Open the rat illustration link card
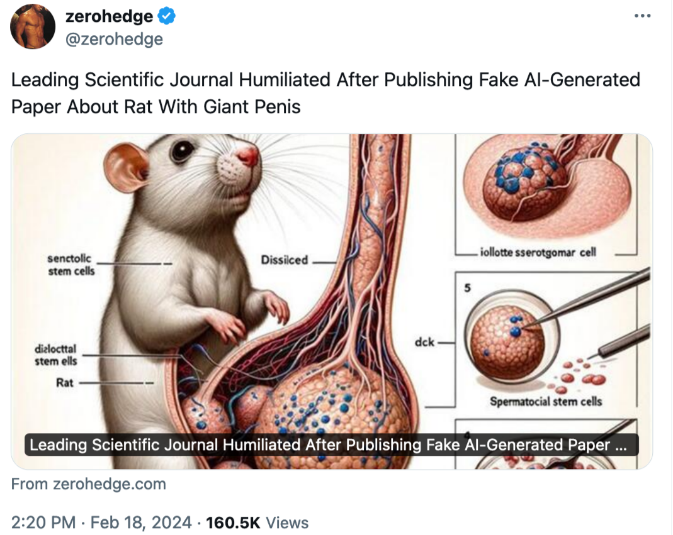The width and height of the screenshot is (673, 535). pyautogui.click(x=332, y=301)
